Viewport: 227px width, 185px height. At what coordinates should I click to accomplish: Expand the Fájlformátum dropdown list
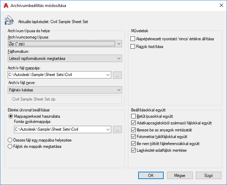(65, 58)
